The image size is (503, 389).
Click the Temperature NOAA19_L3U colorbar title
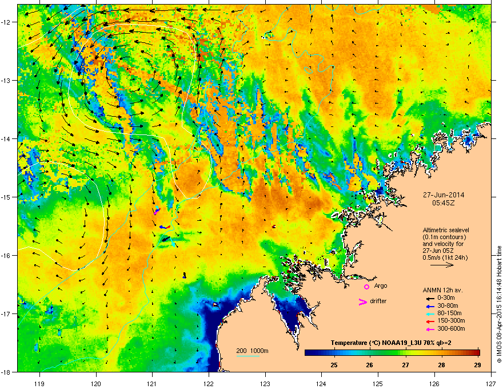391,343
